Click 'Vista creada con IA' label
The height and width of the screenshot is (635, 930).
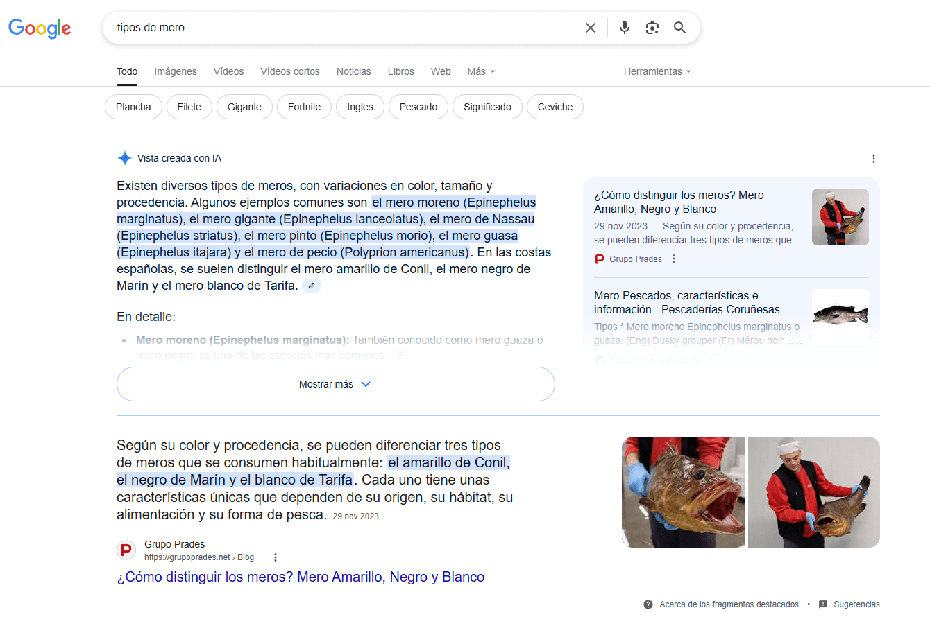[x=179, y=158]
